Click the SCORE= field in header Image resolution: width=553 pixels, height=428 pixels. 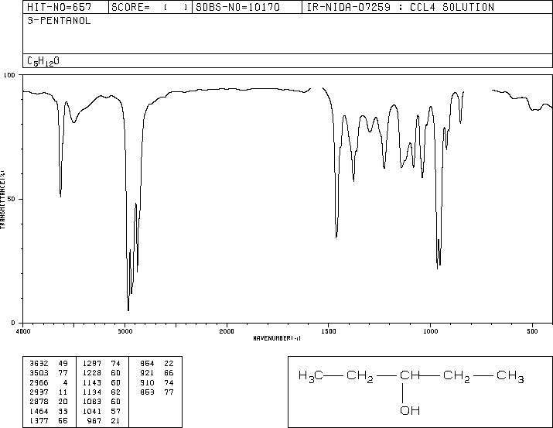(x=150, y=7)
